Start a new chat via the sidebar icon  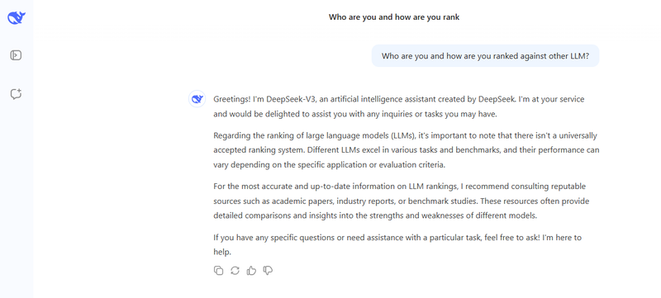click(x=16, y=94)
